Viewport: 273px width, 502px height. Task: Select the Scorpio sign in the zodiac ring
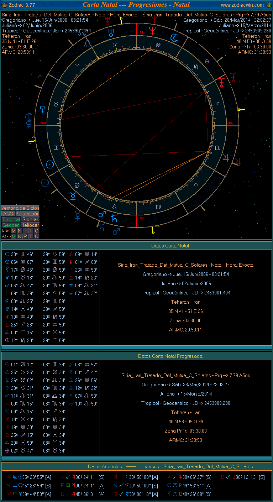pyautogui.click(x=217, y=147)
